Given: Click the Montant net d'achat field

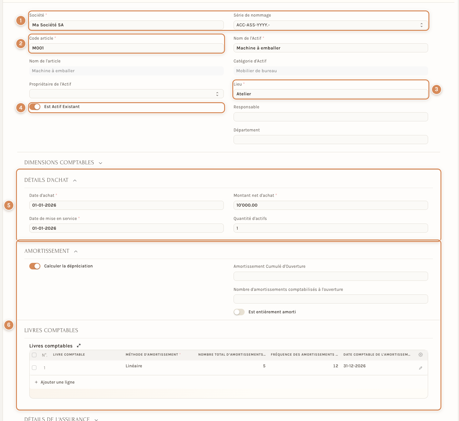Looking at the screenshot, I should (x=331, y=205).
